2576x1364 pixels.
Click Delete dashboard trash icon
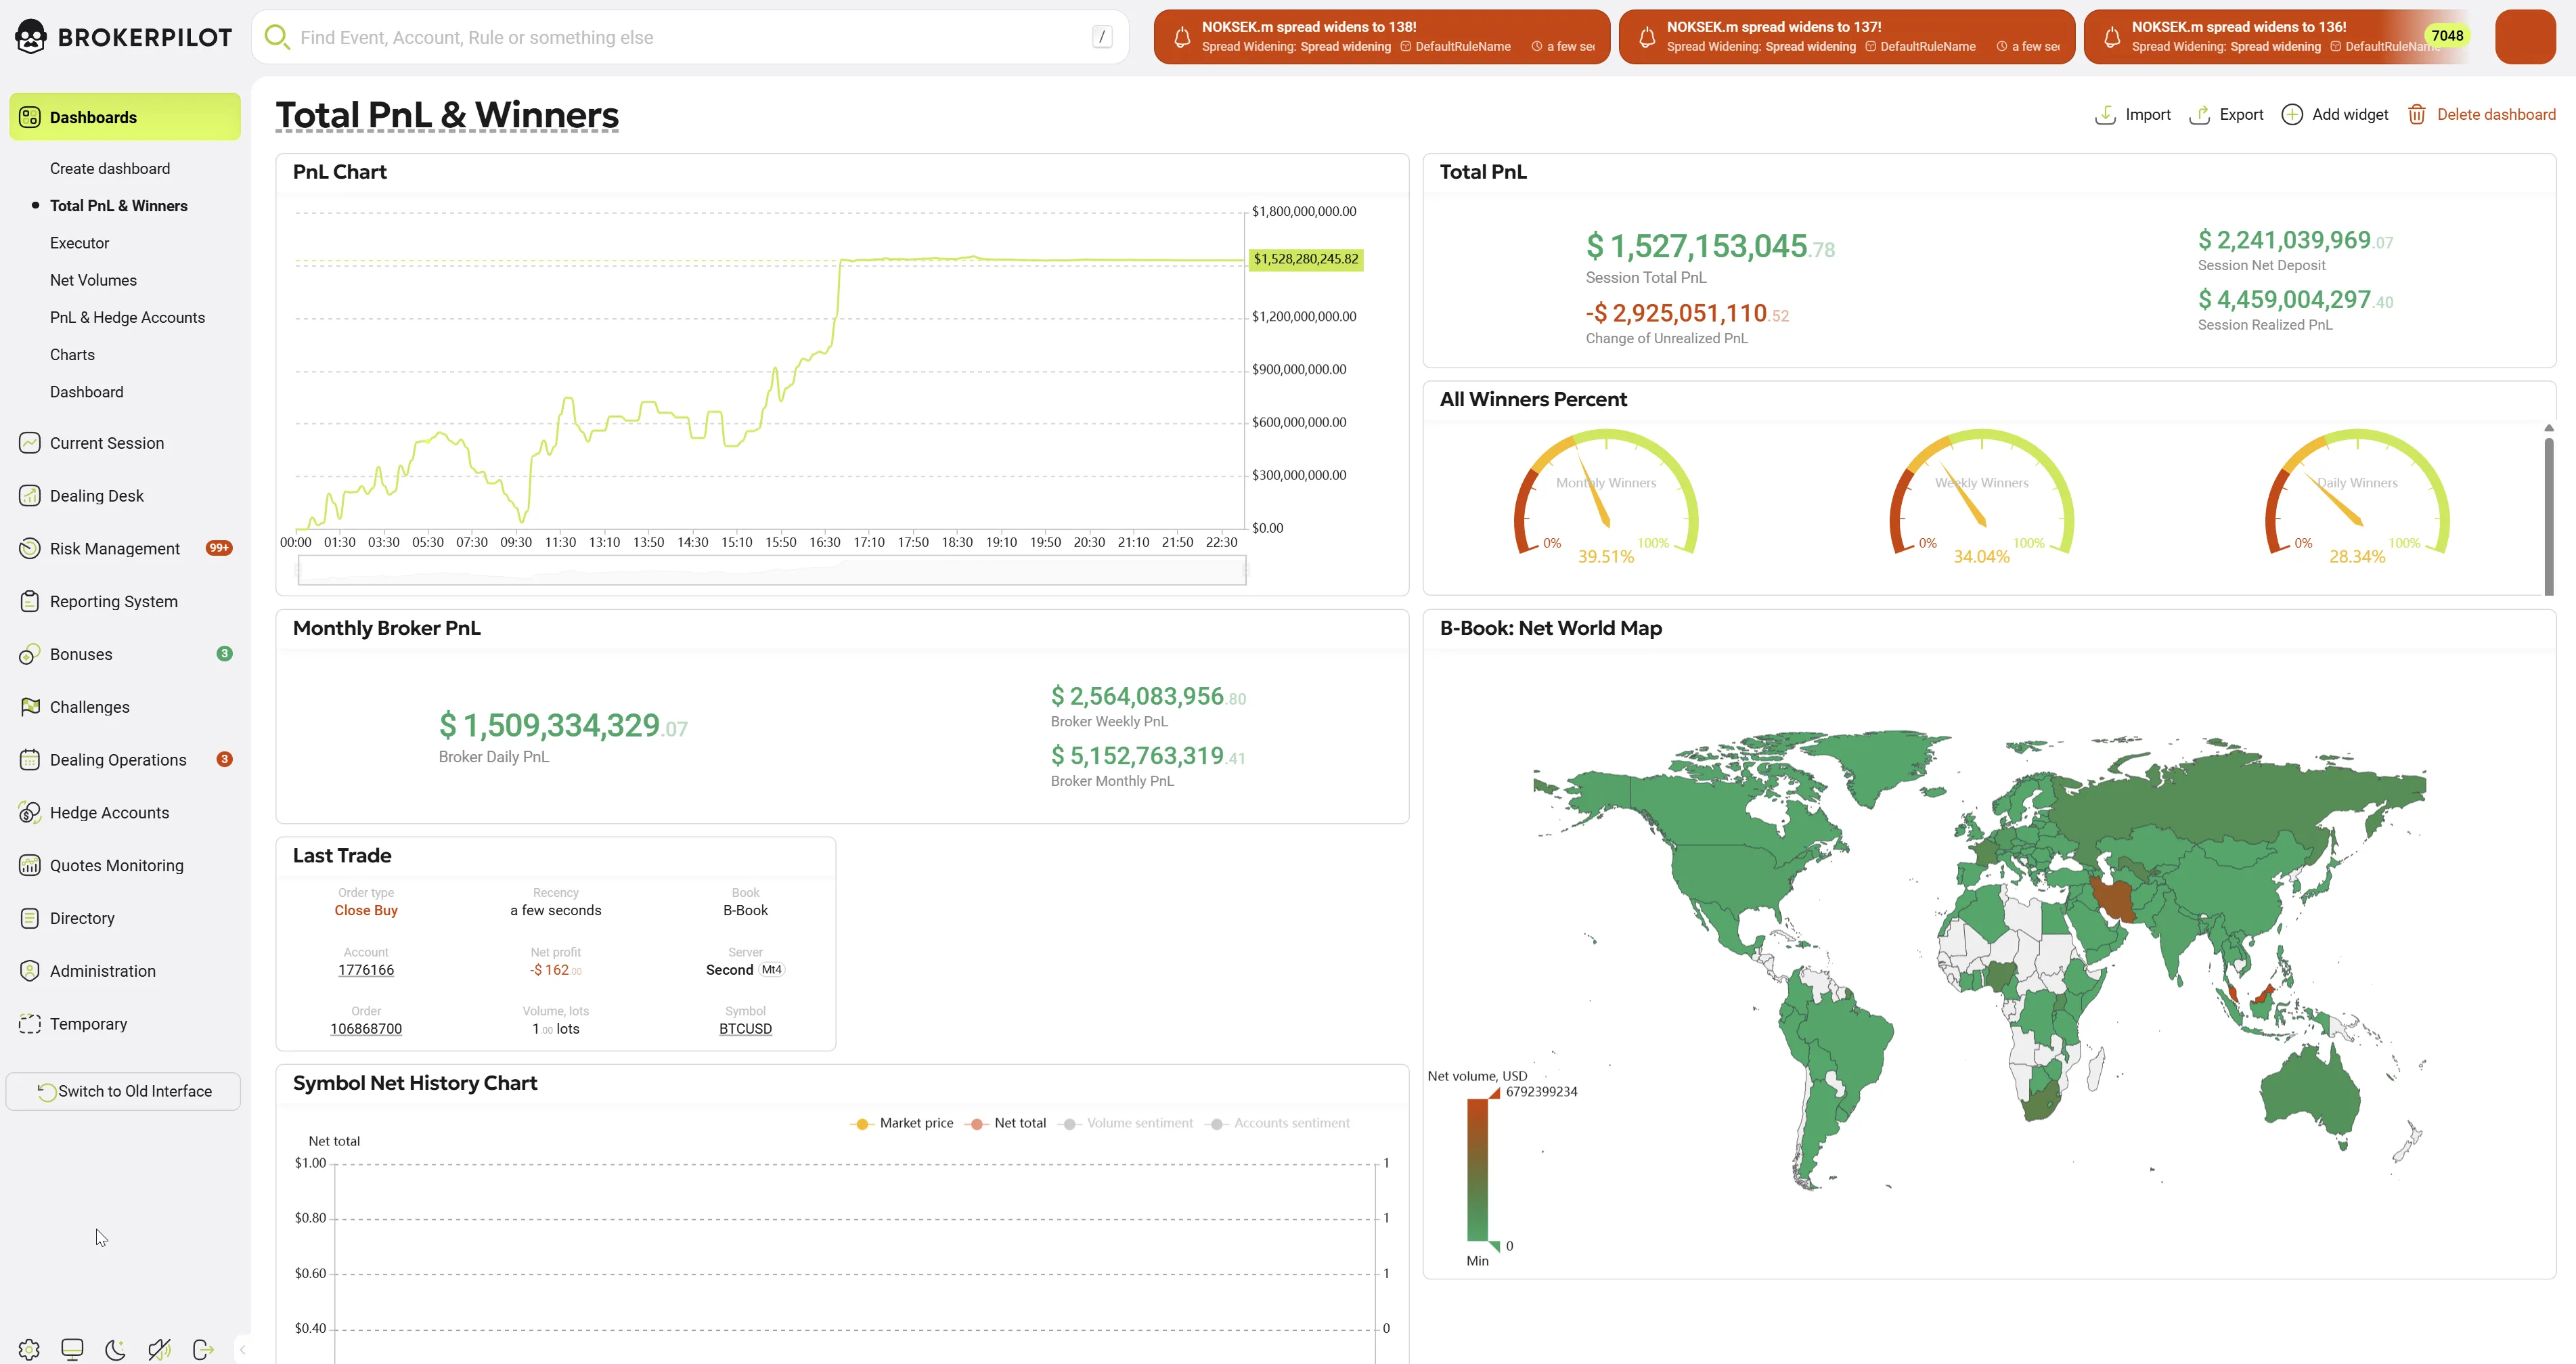click(x=2416, y=115)
